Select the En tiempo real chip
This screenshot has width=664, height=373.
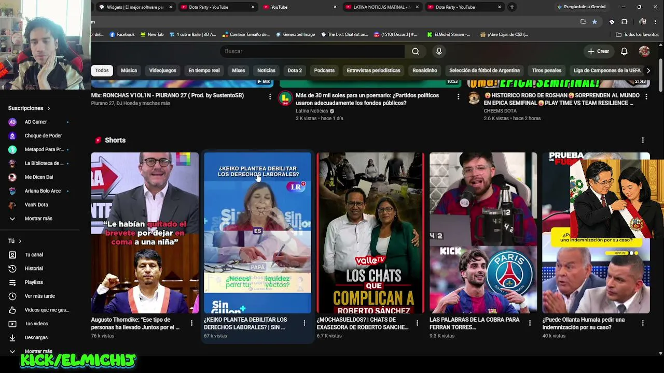204,70
